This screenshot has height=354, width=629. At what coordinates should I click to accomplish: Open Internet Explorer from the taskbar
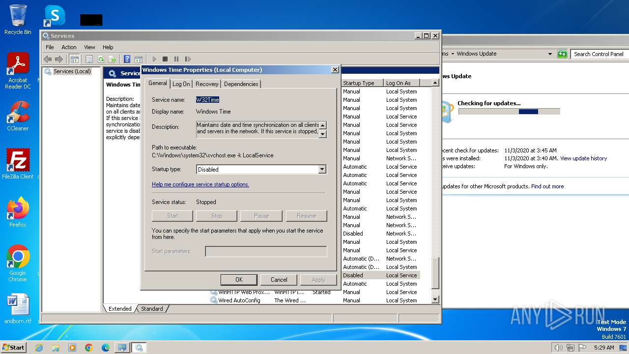[39, 348]
